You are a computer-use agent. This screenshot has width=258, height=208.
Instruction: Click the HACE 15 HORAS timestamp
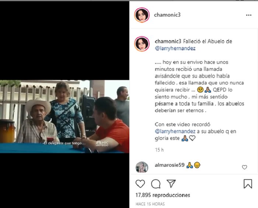[x=150, y=204]
